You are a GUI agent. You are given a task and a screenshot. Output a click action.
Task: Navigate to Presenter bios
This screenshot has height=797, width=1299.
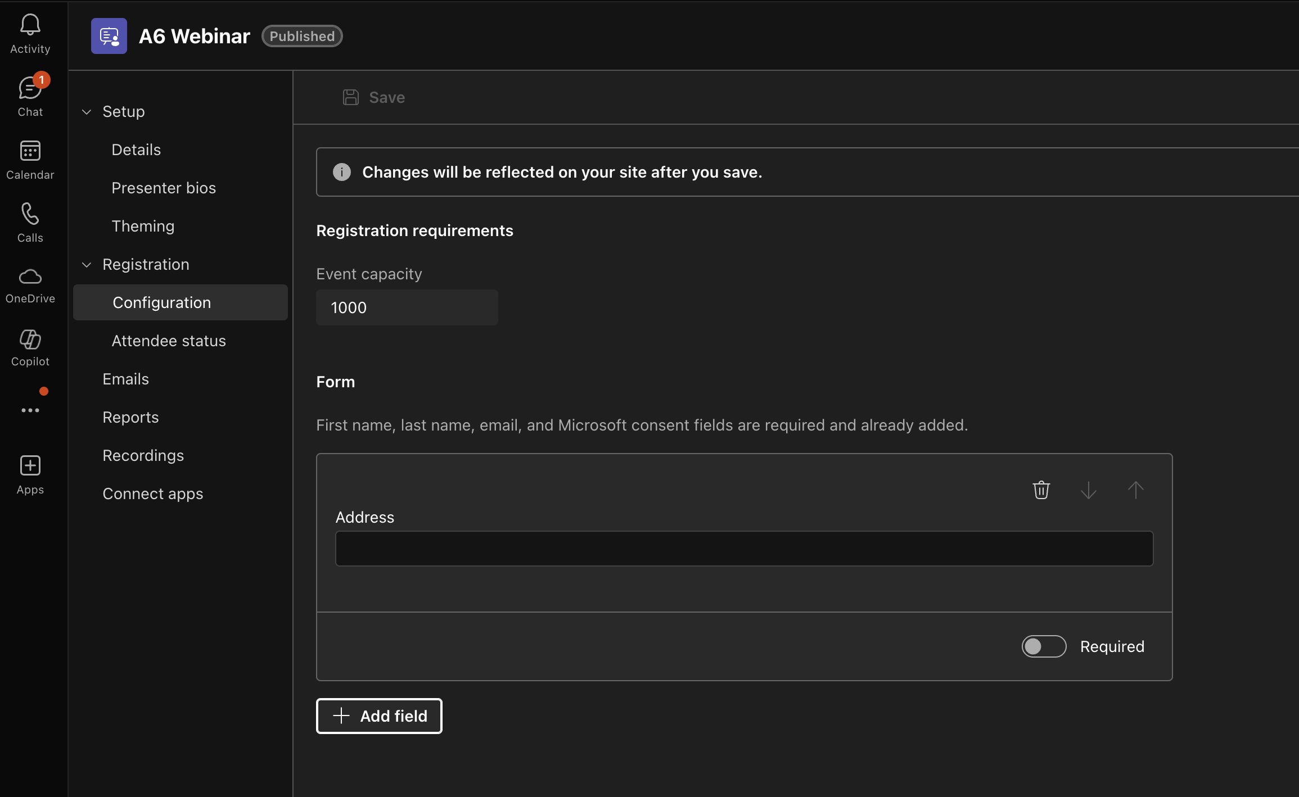click(x=164, y=188)
